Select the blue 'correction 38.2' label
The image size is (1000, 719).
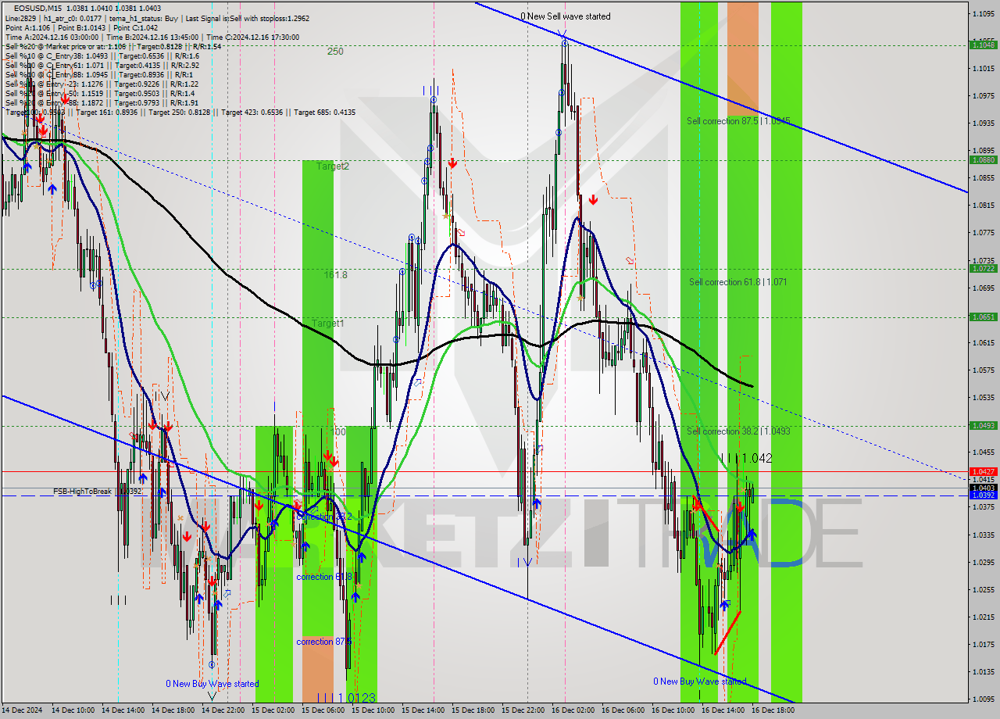pos(324,517)
